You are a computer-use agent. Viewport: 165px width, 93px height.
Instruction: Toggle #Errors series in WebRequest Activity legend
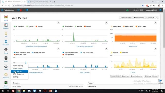tap(39, 26)
